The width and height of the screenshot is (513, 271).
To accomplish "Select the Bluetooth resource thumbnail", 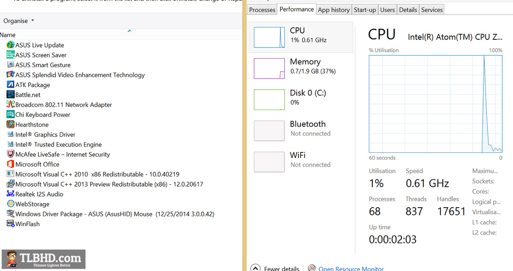I will click(x=269, y=131).
